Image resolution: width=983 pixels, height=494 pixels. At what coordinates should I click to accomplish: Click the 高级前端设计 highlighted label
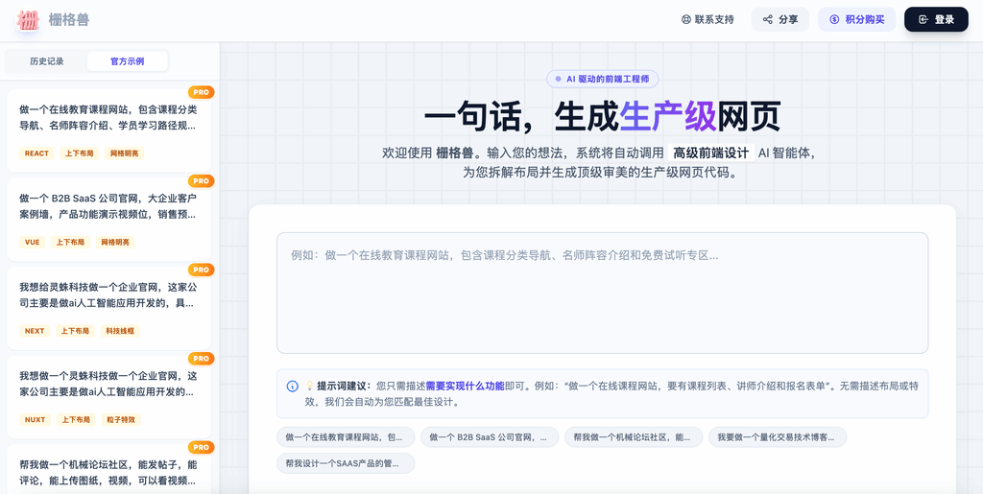(711, 153)
